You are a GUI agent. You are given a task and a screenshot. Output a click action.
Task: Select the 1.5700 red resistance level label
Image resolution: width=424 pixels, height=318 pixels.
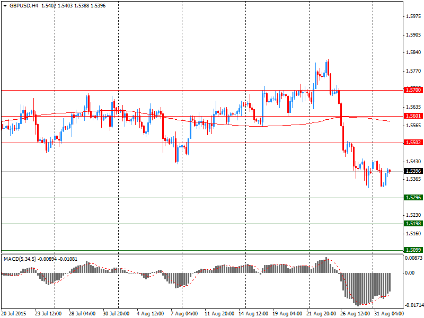click(x=413, y=90)
